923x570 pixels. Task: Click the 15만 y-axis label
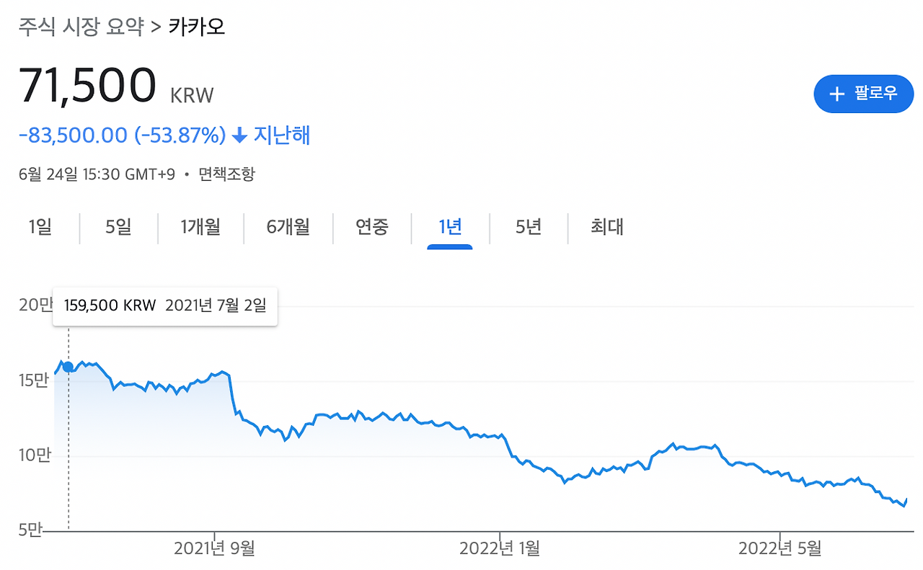point(32,380)
